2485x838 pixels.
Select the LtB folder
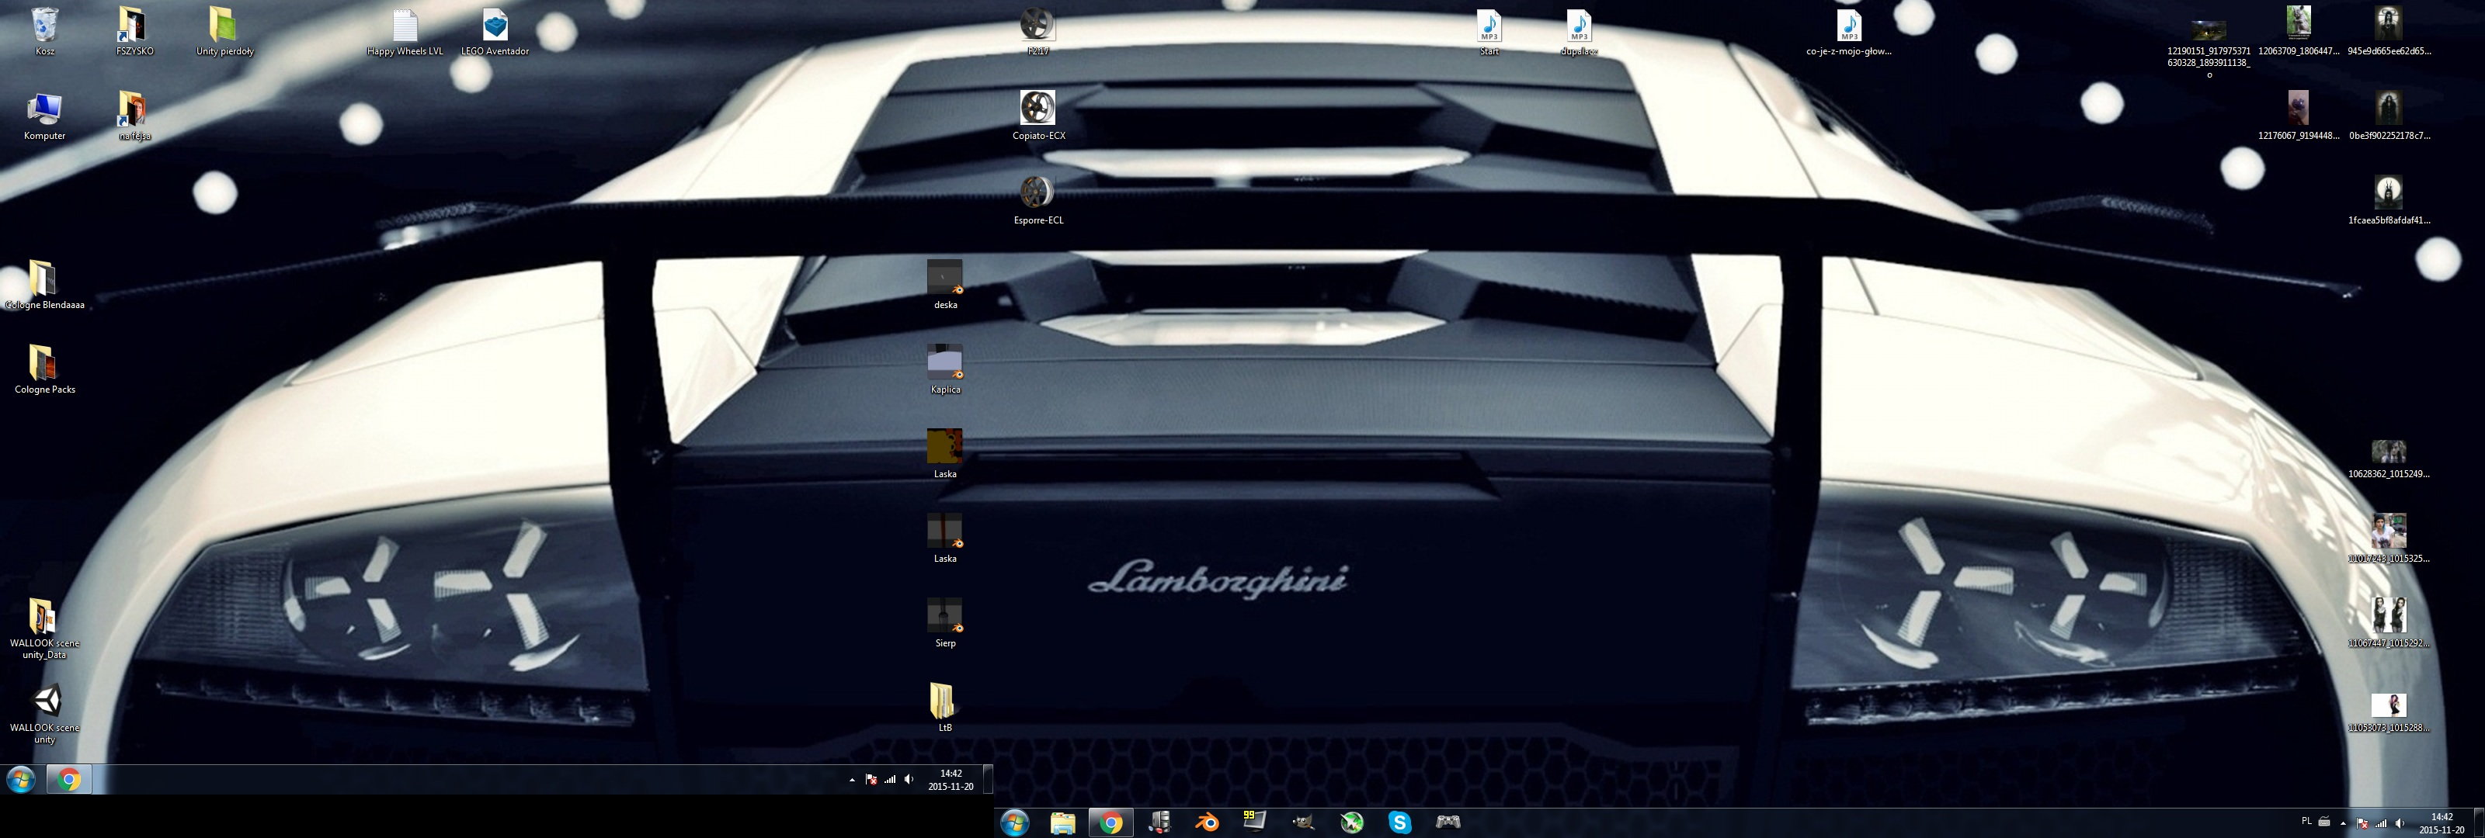tap(943, 702)
